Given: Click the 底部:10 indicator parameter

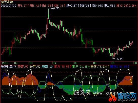Looking at the screenshot, I should click(47, 67).
